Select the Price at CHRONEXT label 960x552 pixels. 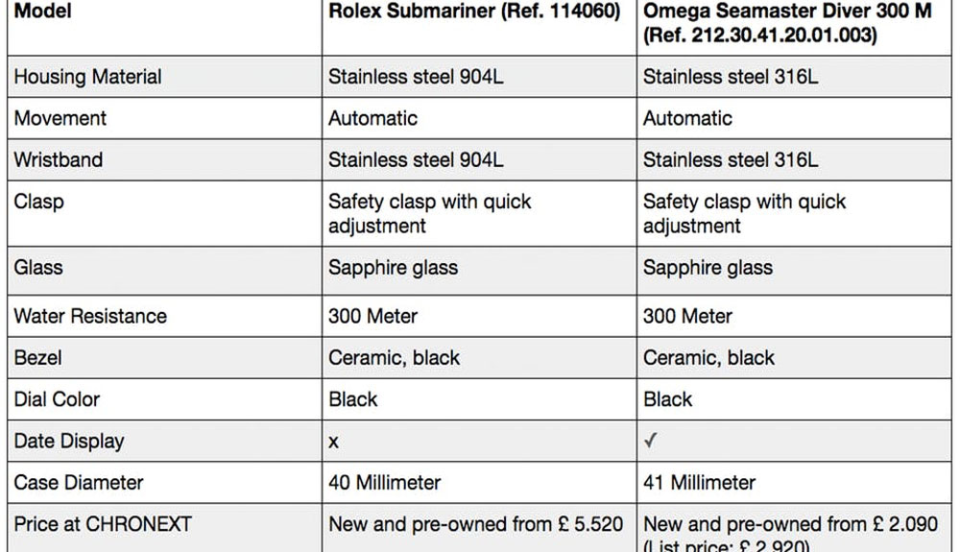point(103,524)
